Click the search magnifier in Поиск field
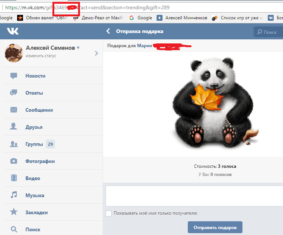Viewport: 283px width, 235px height. [x=260, y=32]
